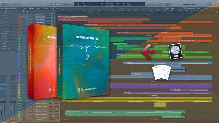219x123 pixels.
Task: Open the List Editors icon at top right
Action: pos(209,4)
